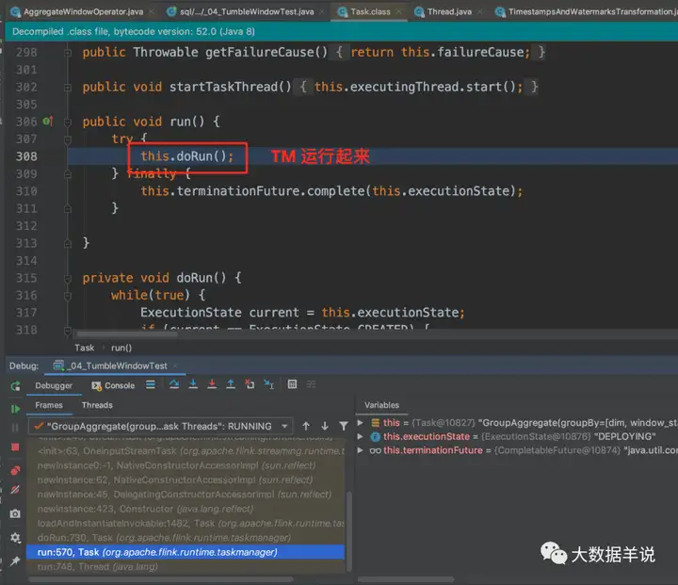Image resolution: width=678 pixels, height=585 pixels.
Task: Click the editor horizontal scrollbar
Action: (127, 334)
